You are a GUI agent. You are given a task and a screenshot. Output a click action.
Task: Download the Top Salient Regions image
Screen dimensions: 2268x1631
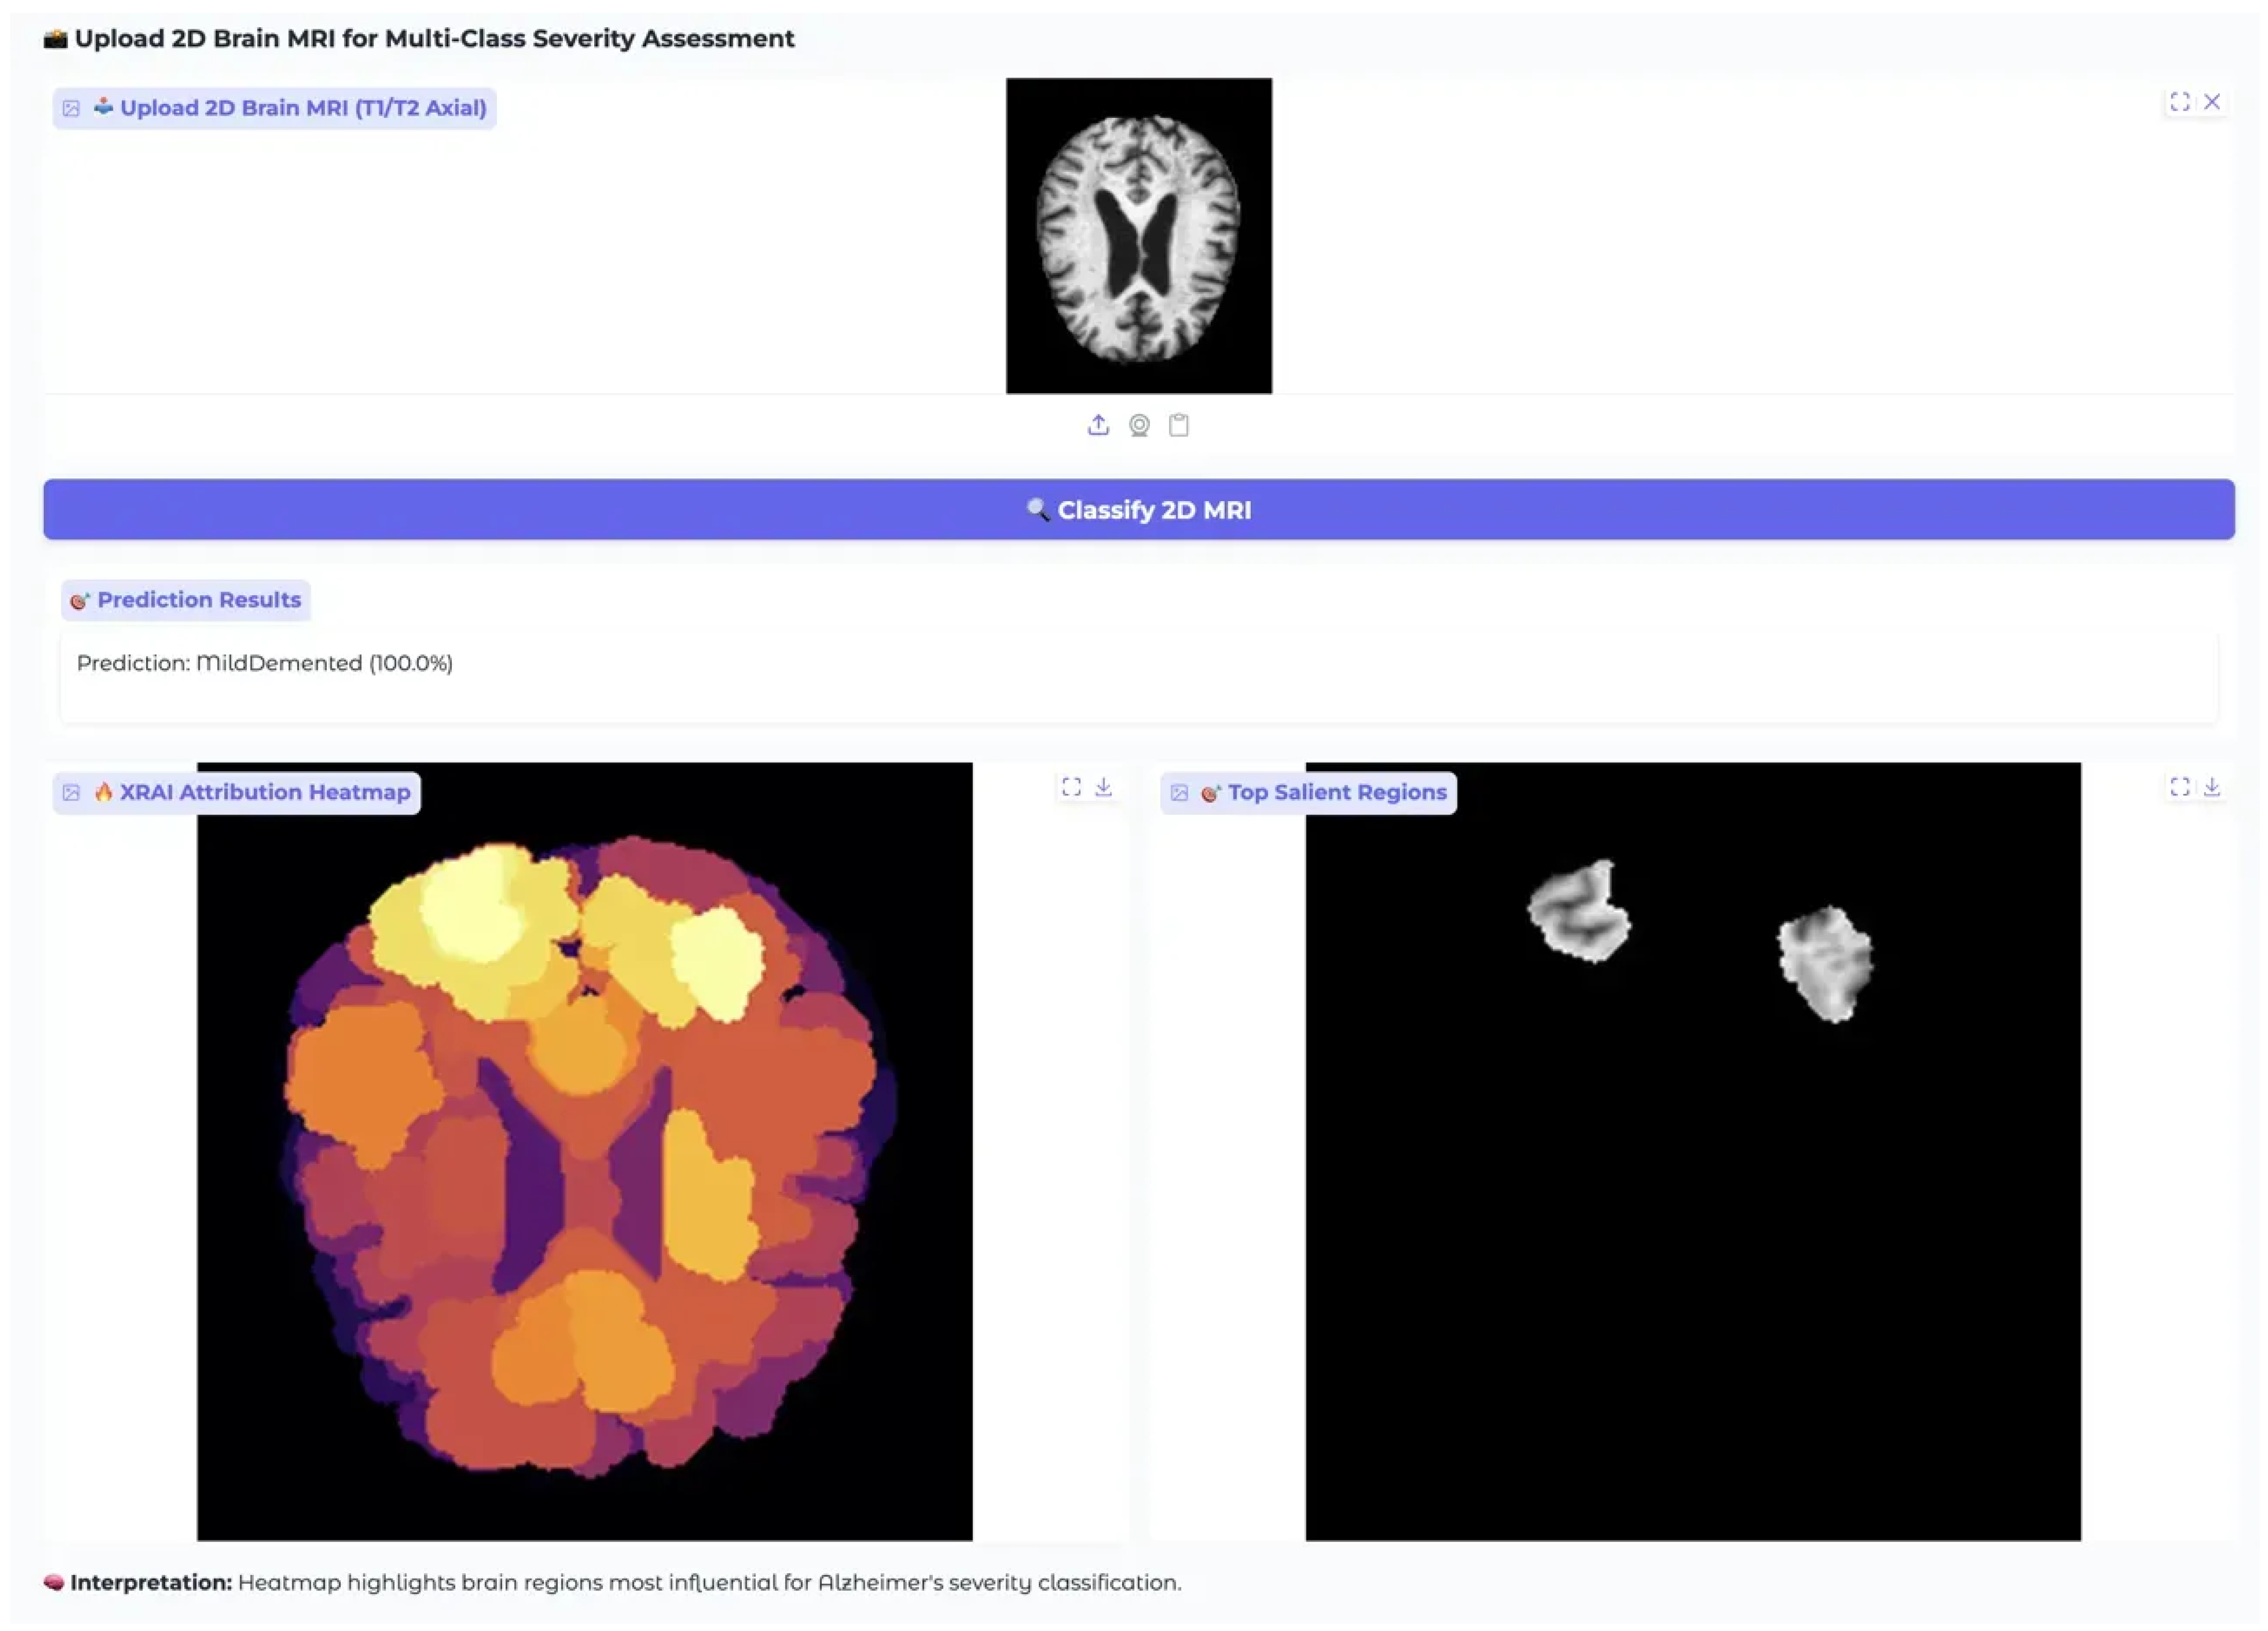coord(2211,787)
